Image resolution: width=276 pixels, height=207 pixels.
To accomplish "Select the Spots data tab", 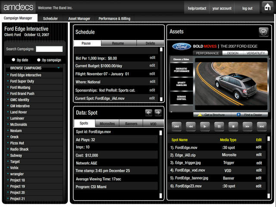I will tap(84, 123).
